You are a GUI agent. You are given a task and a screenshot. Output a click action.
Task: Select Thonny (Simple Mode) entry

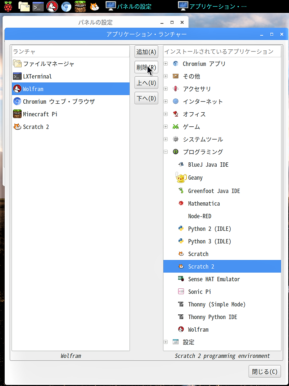click(222, 305)
